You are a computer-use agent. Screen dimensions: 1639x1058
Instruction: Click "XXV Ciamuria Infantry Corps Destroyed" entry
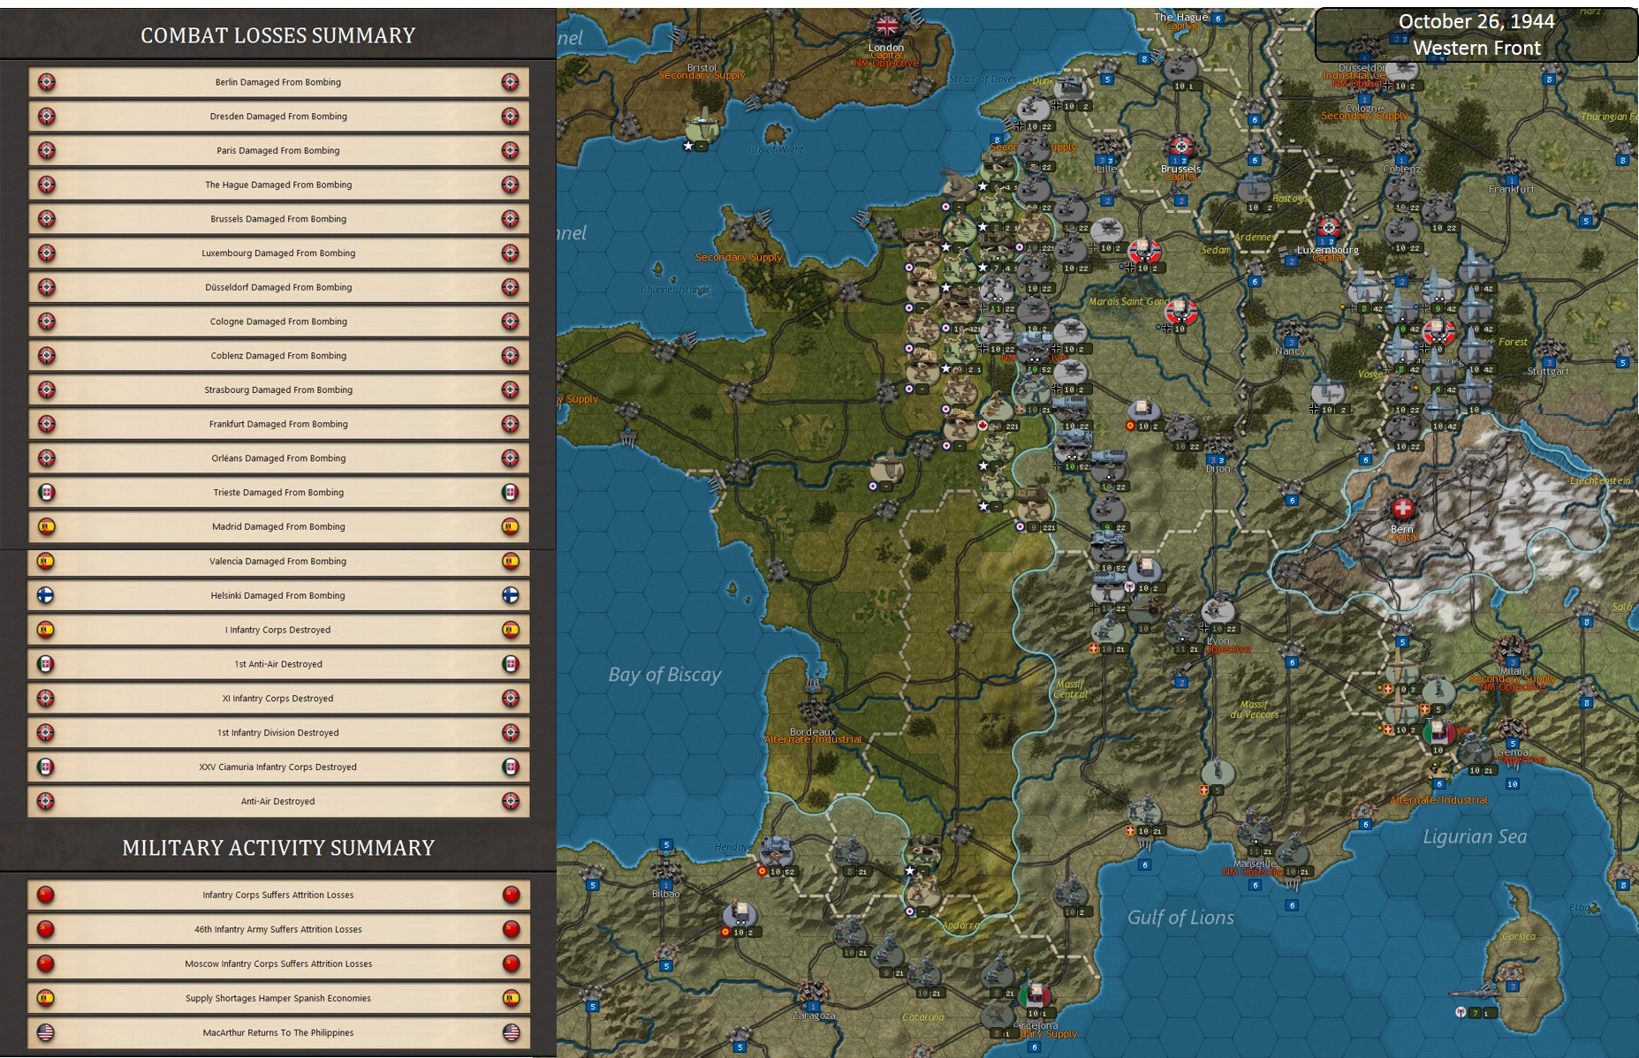[278, 767]
